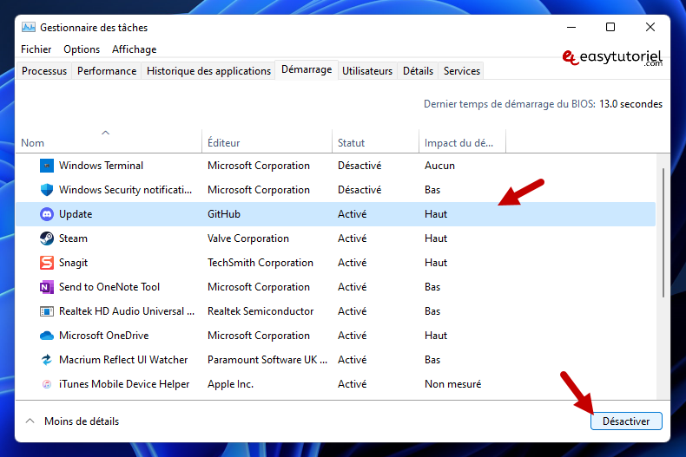Viewport: 686px width, 457px height.
Task: Click the OneNote tool icon
Action: tap(47, 287)
